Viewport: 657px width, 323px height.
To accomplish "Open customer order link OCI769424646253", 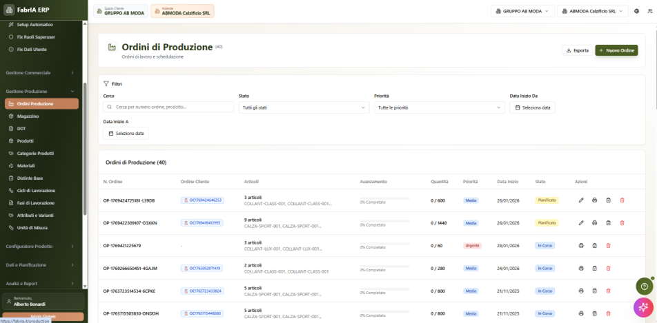I will pyautogui.click(x=202, y=200).
